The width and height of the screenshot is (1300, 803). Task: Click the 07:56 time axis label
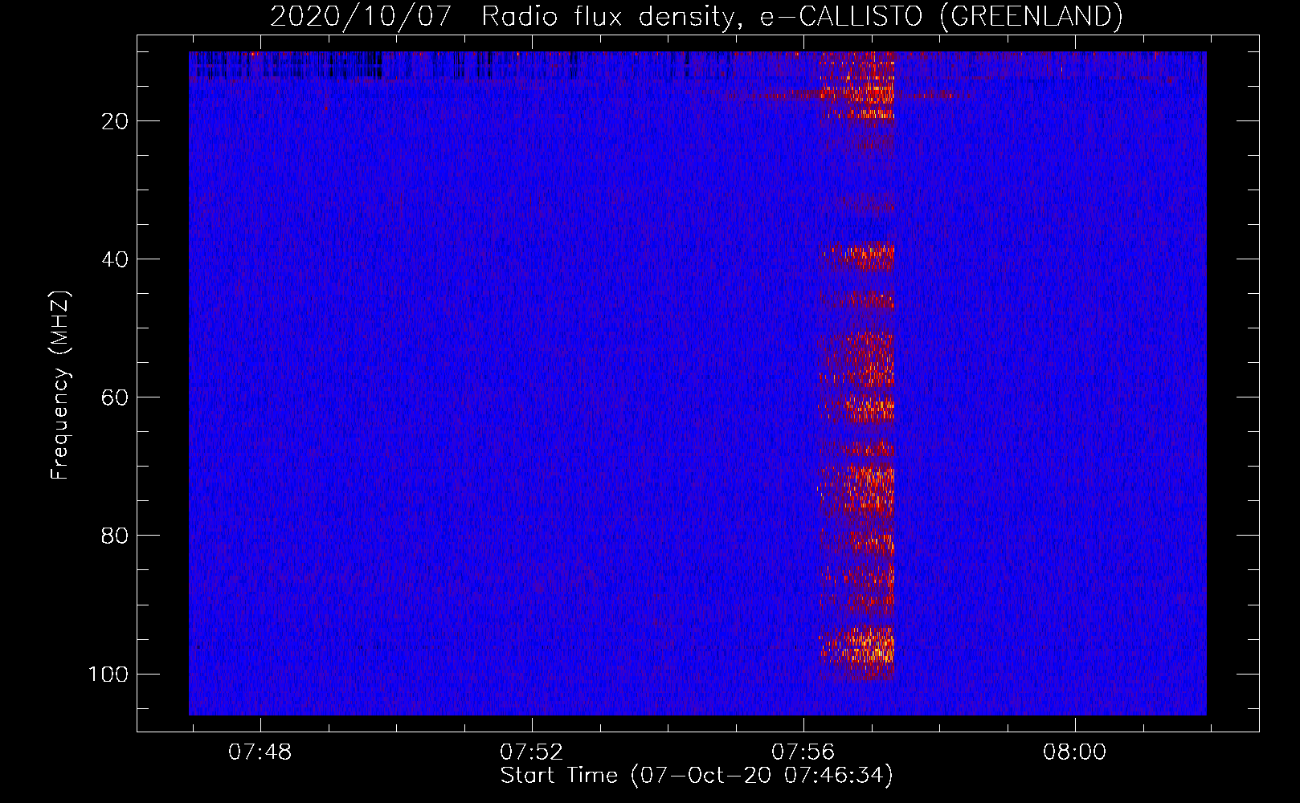803,752
